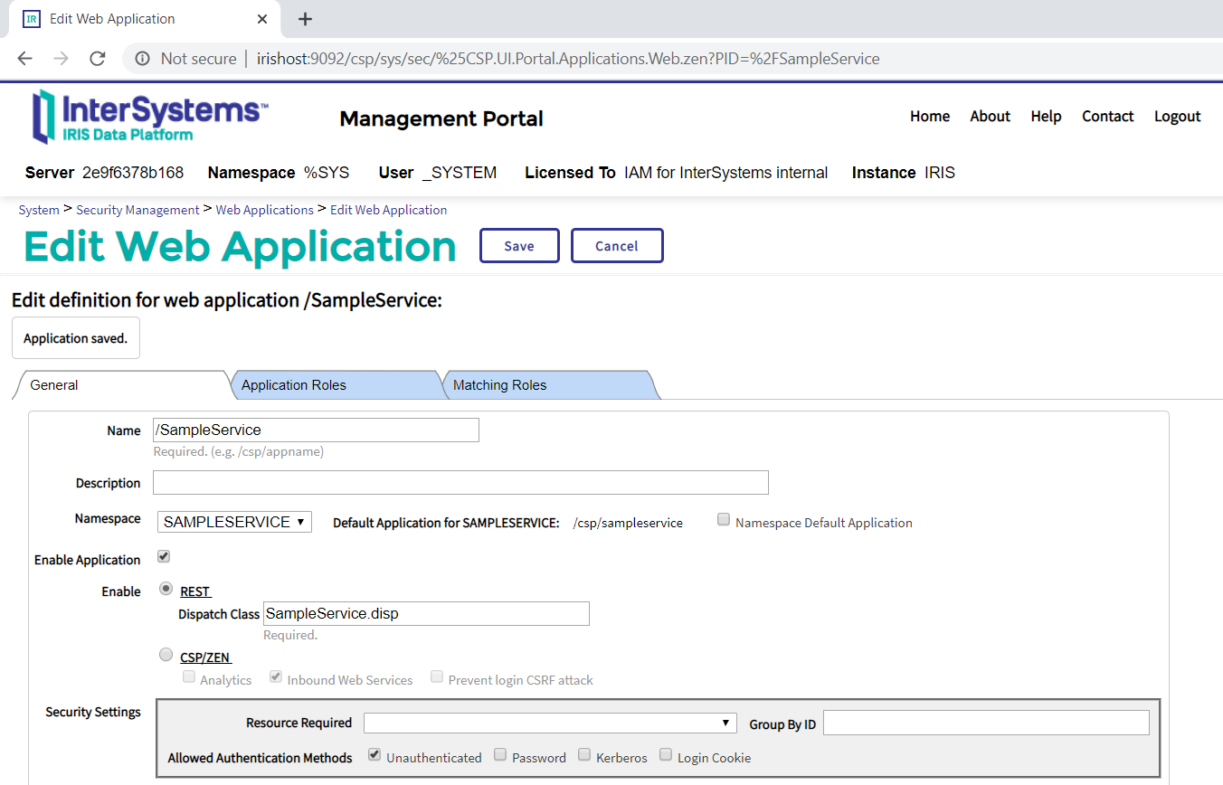The width and height of the screenshot is (1223, 785).
Task: Open the Contact menu link
Action: tap(1107, 117)
